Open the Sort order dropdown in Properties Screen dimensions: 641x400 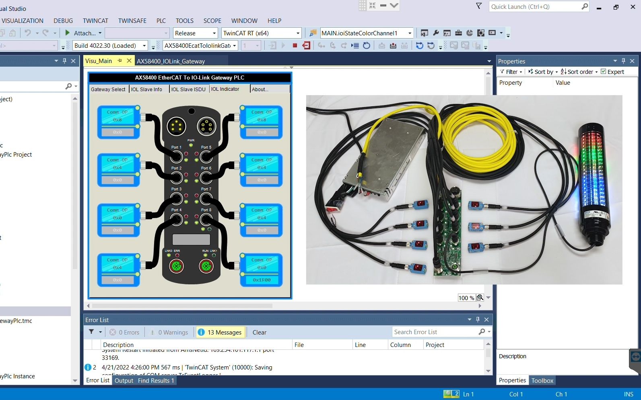[x=579, y=71]
